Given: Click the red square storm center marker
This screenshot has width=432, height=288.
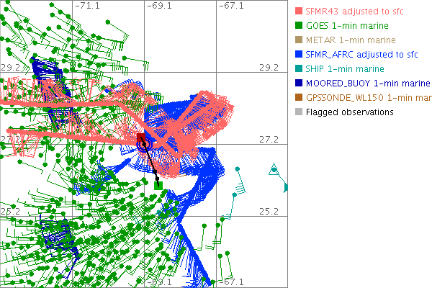Looking at the screenshot, I should (141, 137).
